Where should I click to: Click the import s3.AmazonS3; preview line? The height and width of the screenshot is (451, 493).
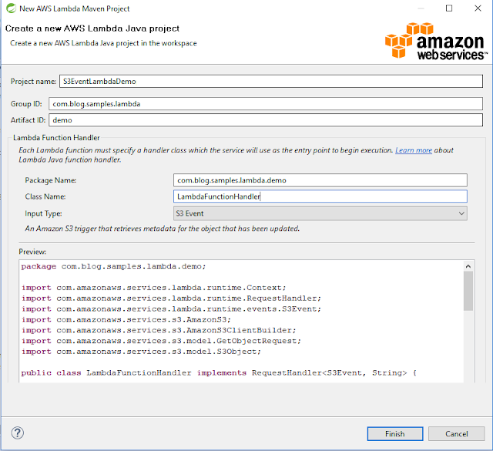pos(126,319)
